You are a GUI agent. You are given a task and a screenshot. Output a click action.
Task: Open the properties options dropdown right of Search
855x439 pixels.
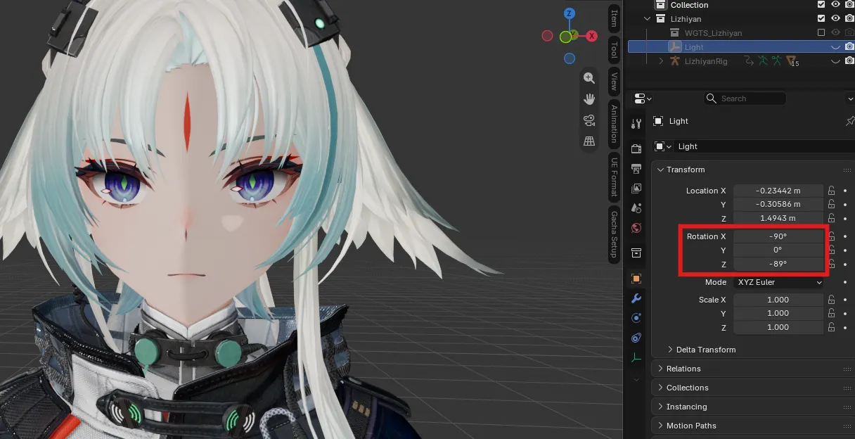(x=849, y=98)
